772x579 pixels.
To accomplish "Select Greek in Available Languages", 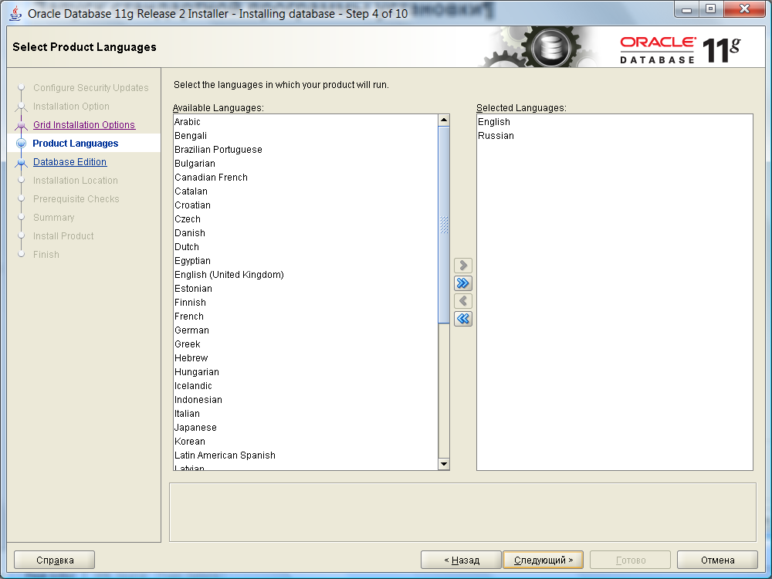I will click(x=305, y=344).
